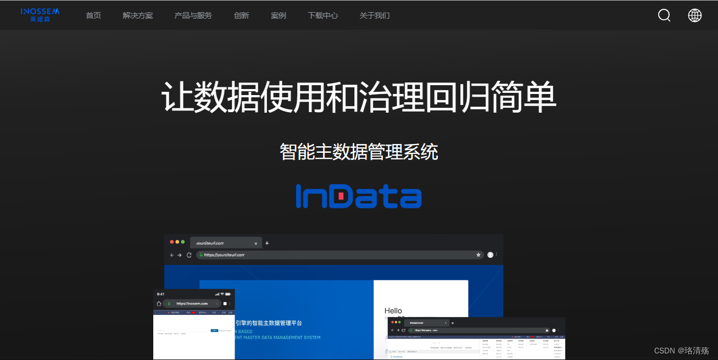Click the inossem.com tab in small browser mockup
Viewport: 718px width, 360px height.
(427, 323)
